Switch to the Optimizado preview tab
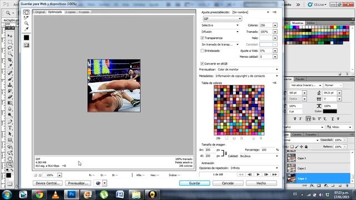This screenshot has height=200, width=356. [55, 12]
